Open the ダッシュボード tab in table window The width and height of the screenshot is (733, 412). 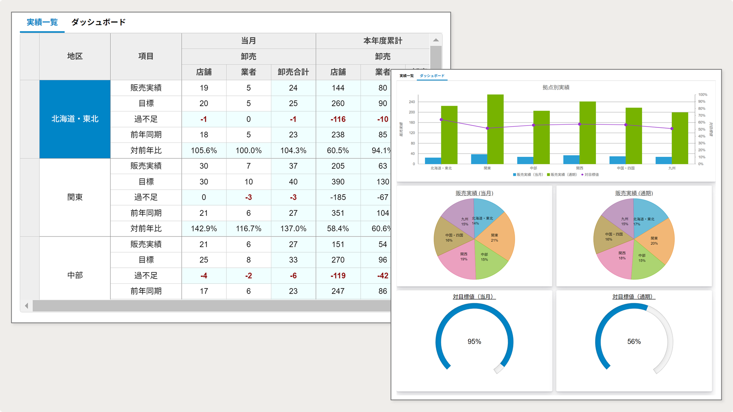(98, 22)
